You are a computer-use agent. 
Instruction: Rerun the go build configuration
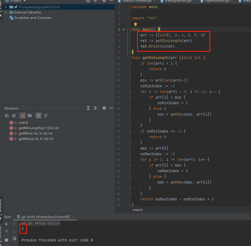[x=6, y=224]
